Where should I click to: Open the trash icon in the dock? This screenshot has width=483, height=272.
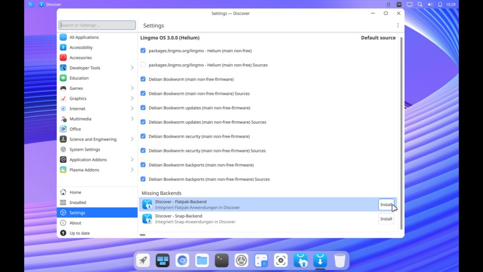point(340,260)
